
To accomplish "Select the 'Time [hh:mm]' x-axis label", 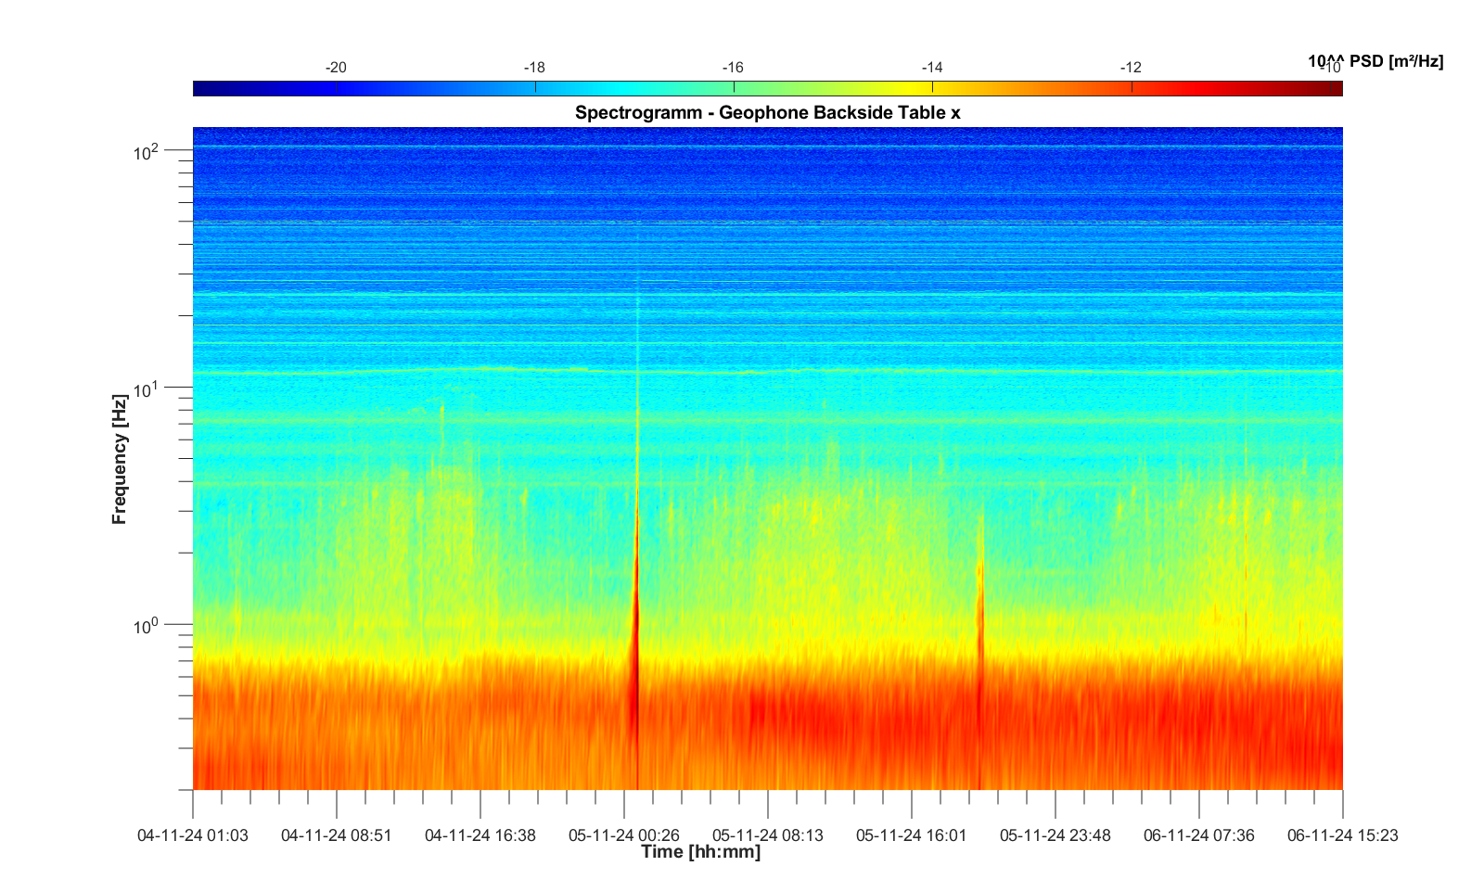I will 700,852.
